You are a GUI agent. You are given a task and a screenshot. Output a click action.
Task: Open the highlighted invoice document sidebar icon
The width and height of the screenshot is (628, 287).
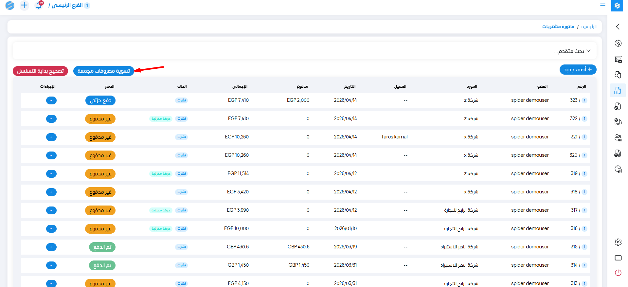point(618,91)
